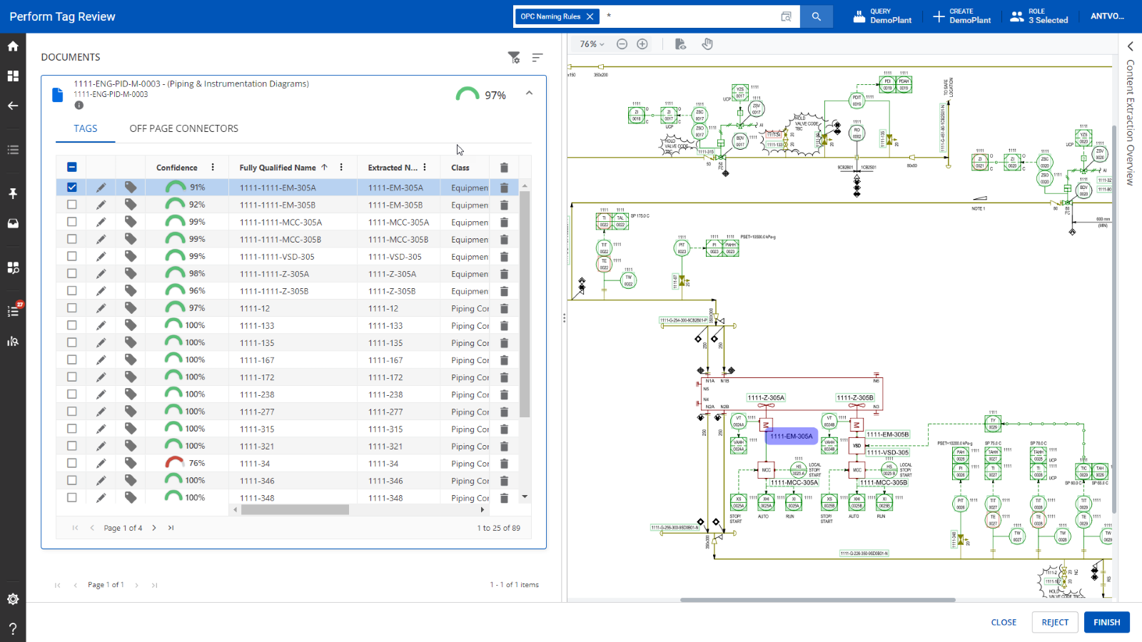Click the search magnifier button
The height and width of the screenshot is (642, 1142).
(817, 16)
